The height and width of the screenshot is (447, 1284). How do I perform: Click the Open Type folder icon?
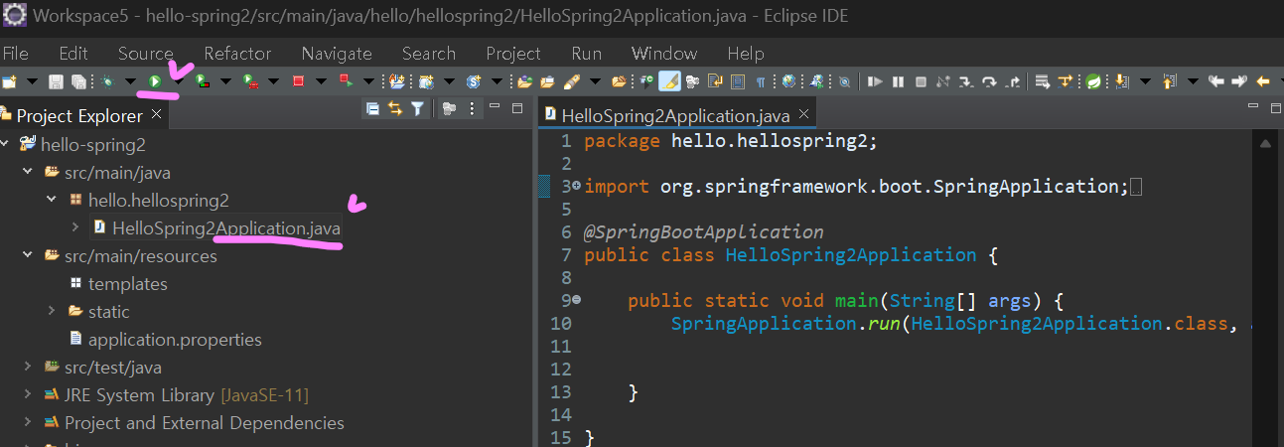pyautogui.click(x=524, y=80)
